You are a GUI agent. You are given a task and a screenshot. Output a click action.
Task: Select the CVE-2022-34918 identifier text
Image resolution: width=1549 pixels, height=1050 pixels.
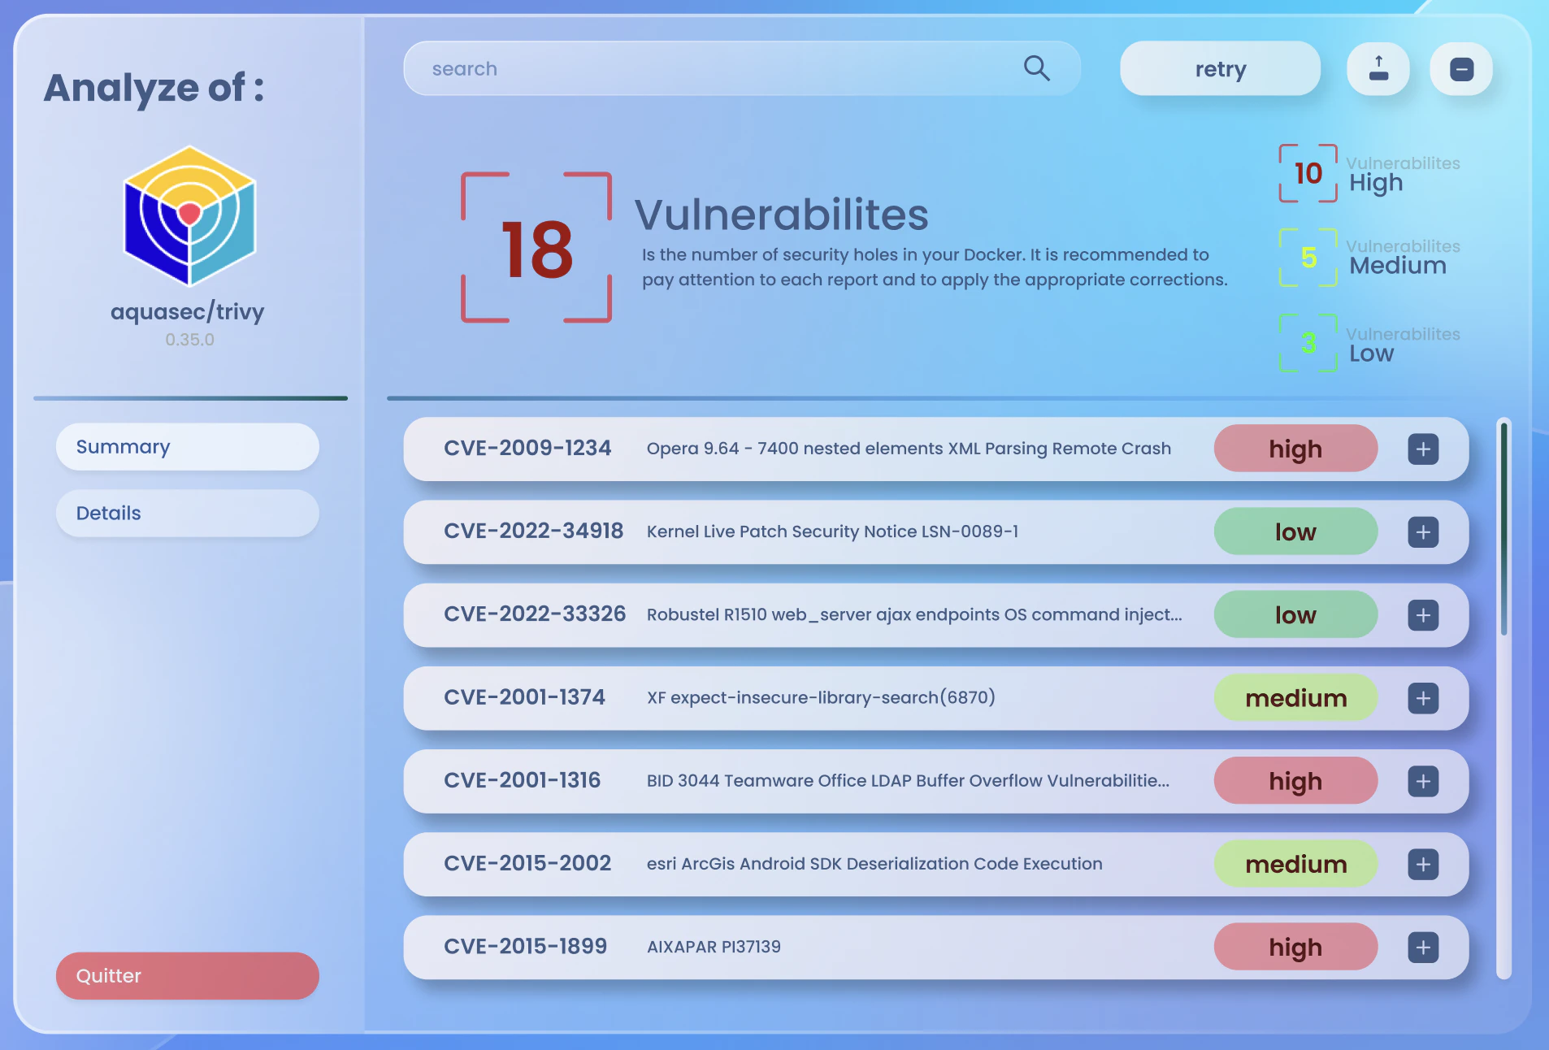[x=533, y=531]
